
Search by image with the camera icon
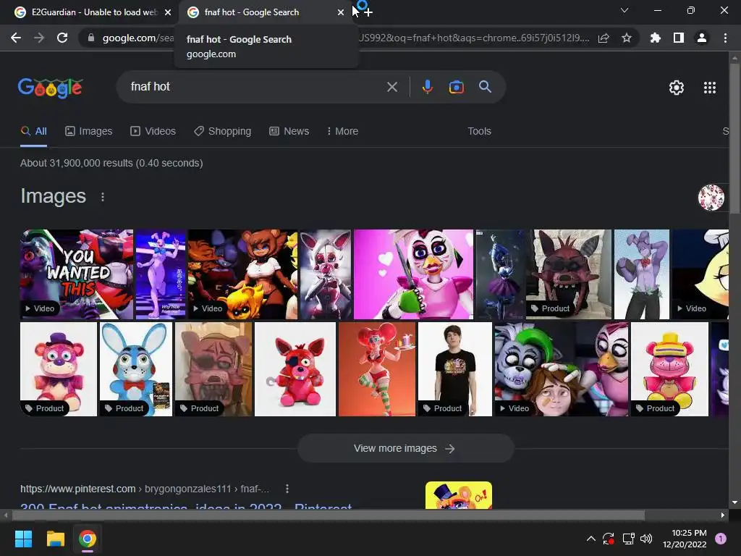click(x=456, y=87)
